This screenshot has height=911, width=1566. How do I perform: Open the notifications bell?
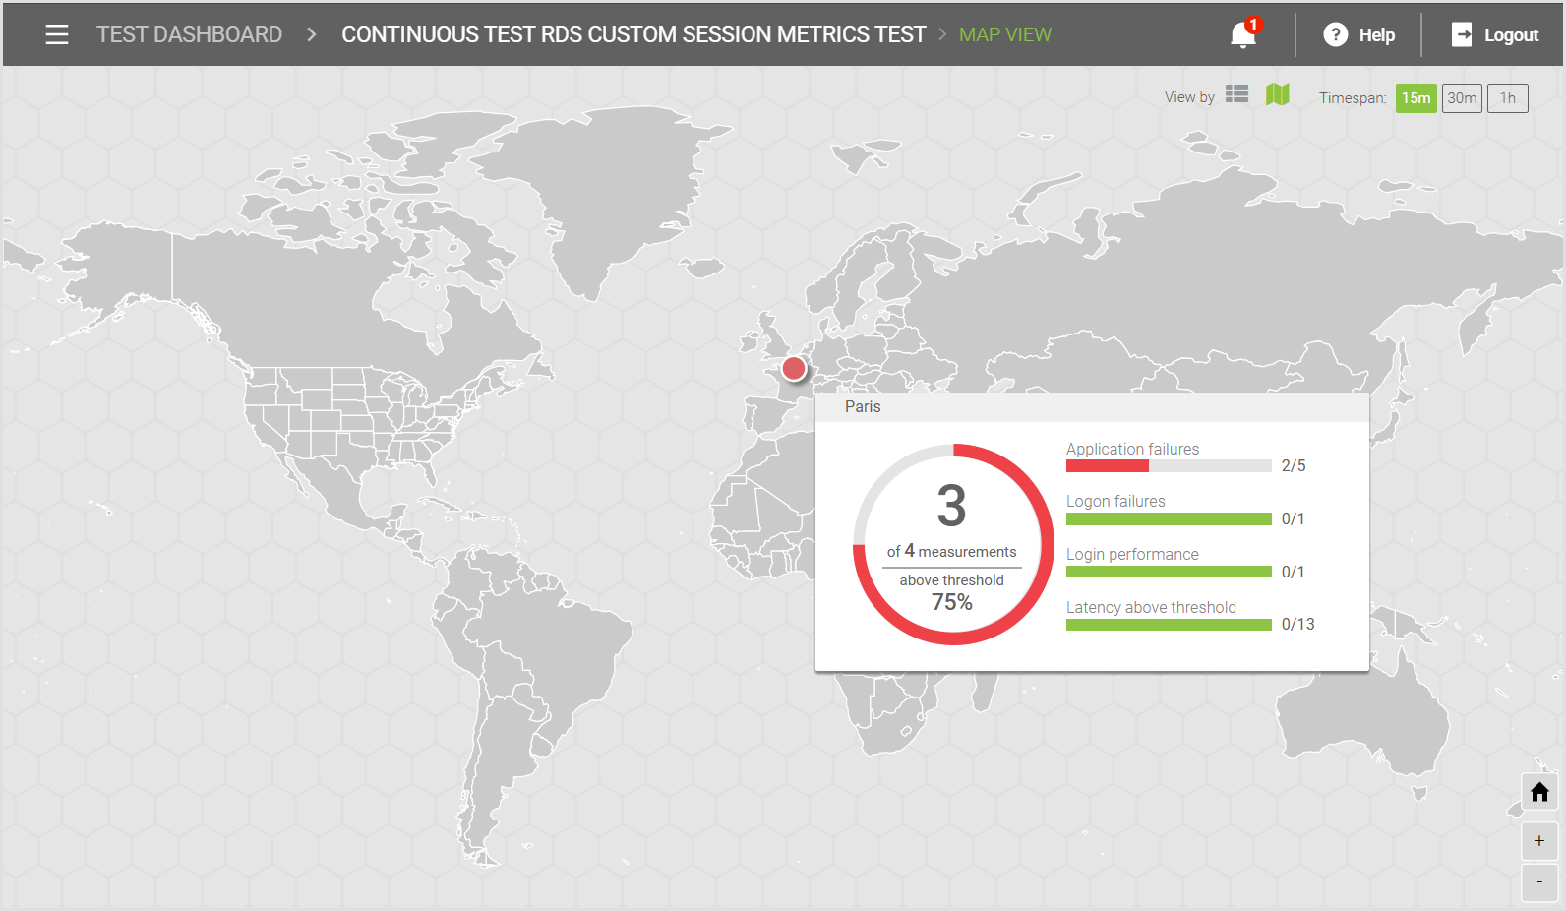[1242, 35]
